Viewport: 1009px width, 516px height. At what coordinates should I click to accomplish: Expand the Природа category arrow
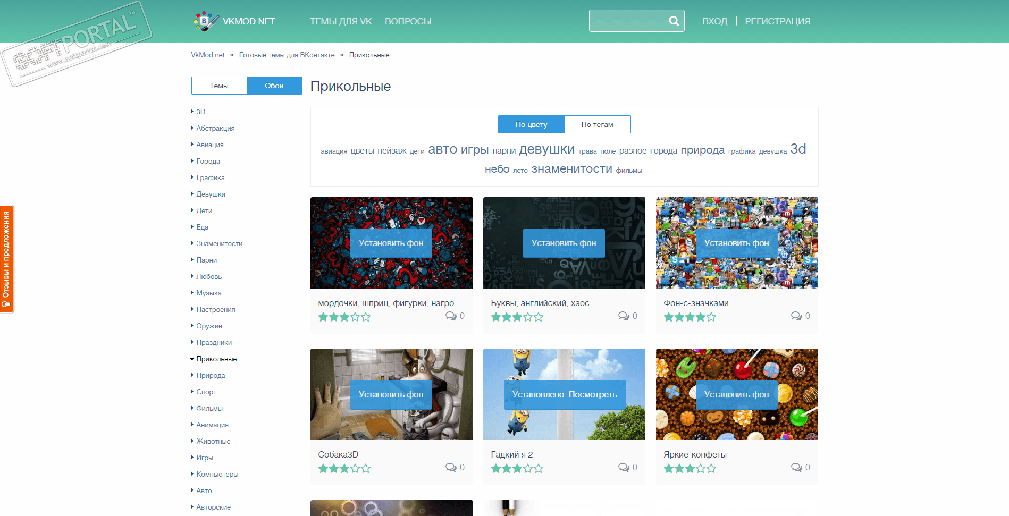pyautogui.click(x=192, y=376)
